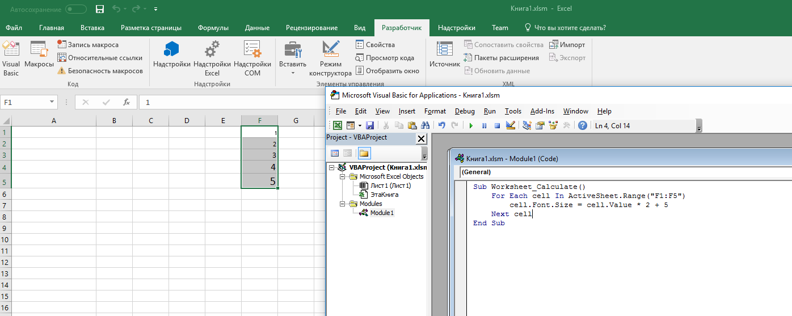Click the Reset (stop) icon in VBA toolbar

(x=497, y=125)
